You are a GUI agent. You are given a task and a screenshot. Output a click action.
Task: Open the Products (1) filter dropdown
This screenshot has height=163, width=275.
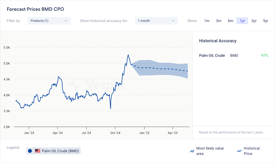pyautogui.click(x=49, y=21)
